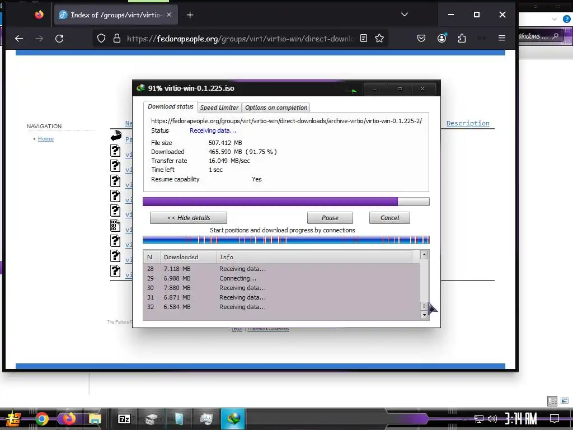
Task: Minimize the IDM download dialog
Action: (375, 89)
